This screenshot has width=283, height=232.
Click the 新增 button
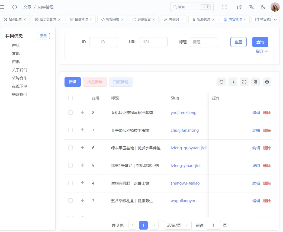[73, 82]
